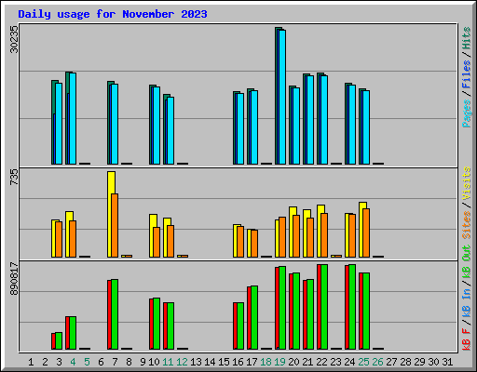
Task: Click the Visits legend label
Action: [467, 184]
